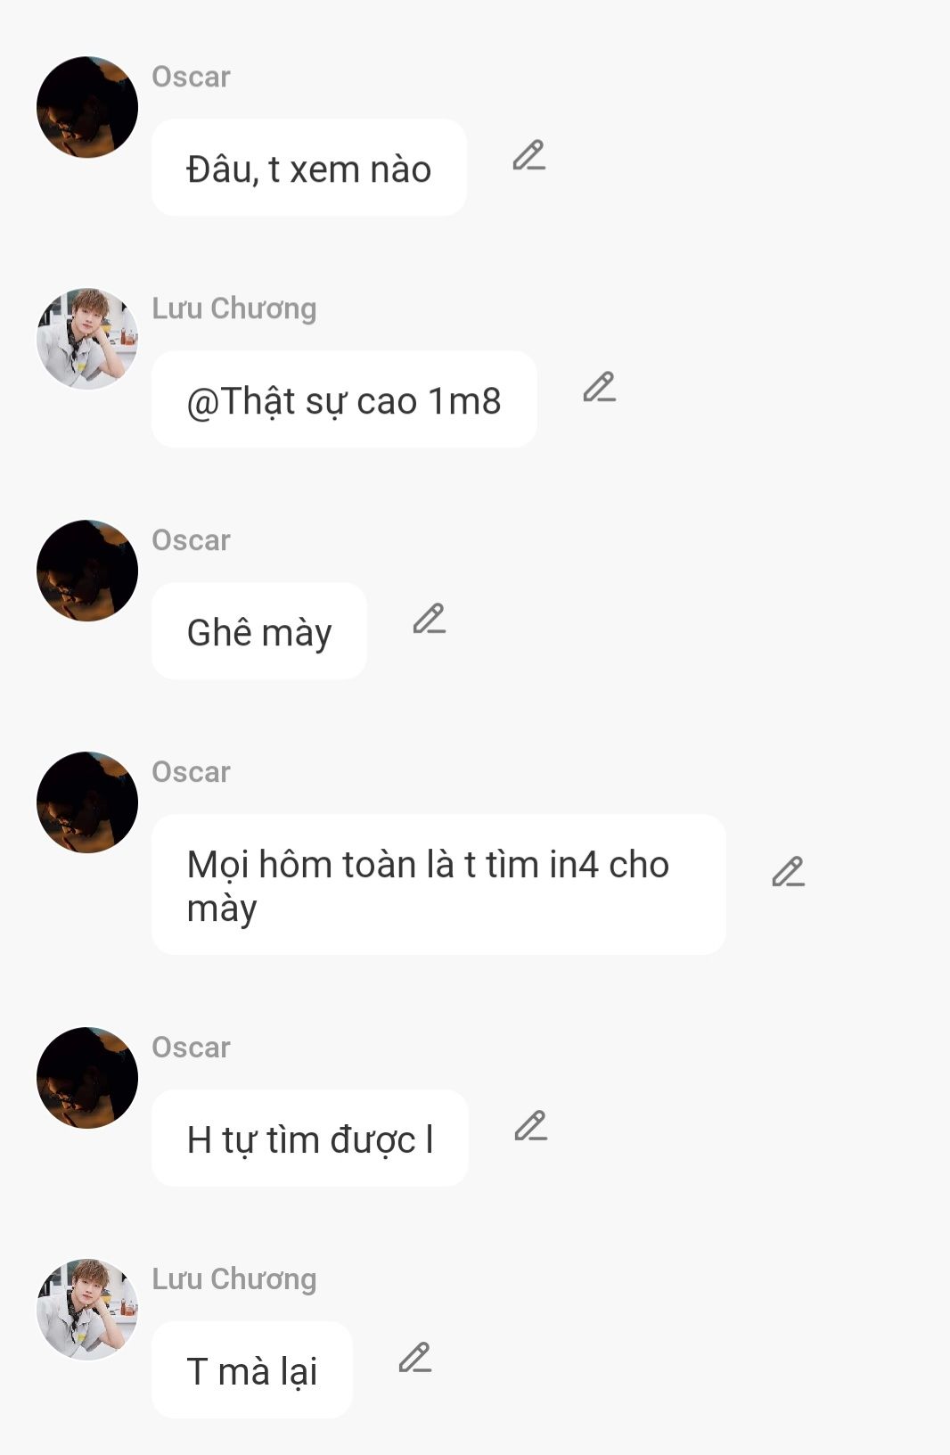Select the "Đâu, t xem nào" message bubble
Viewport: 950px width, 1455px height.
[309, 168]
